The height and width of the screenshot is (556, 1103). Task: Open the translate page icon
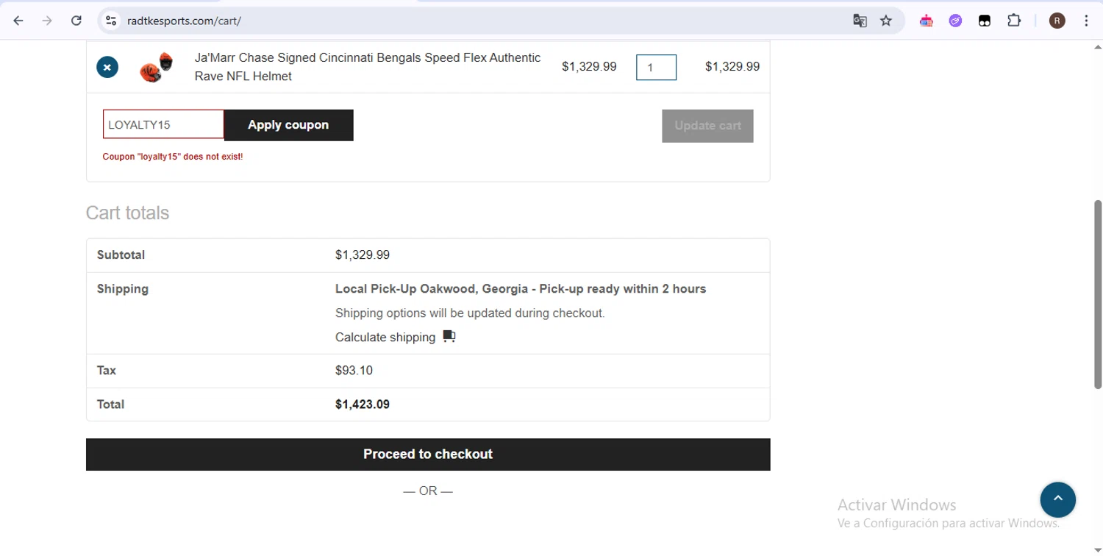coord(860,21)
